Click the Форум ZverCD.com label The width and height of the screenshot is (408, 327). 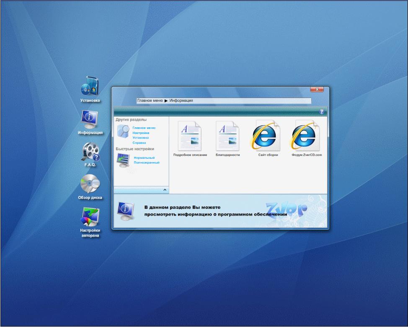click(x=307, y=155)
